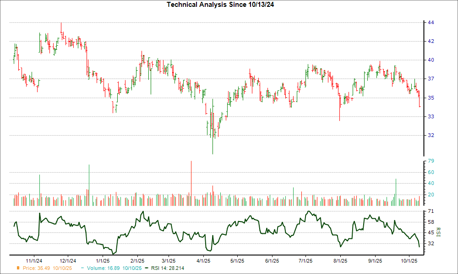Click the green volume spike in late September

(396, 192)
